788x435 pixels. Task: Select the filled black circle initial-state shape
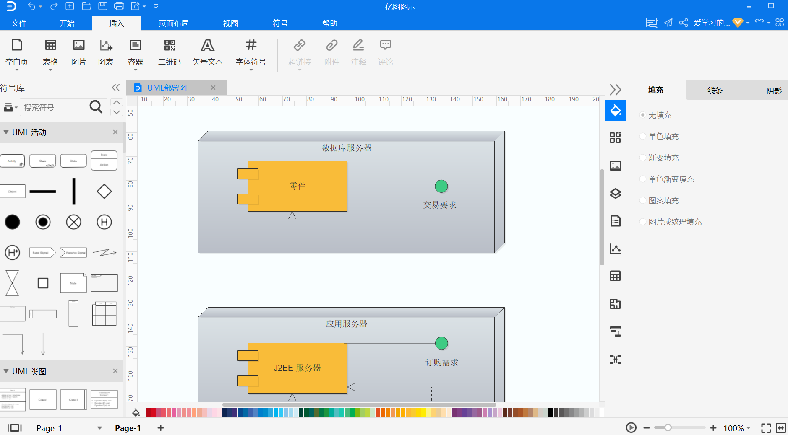(12, 222)
